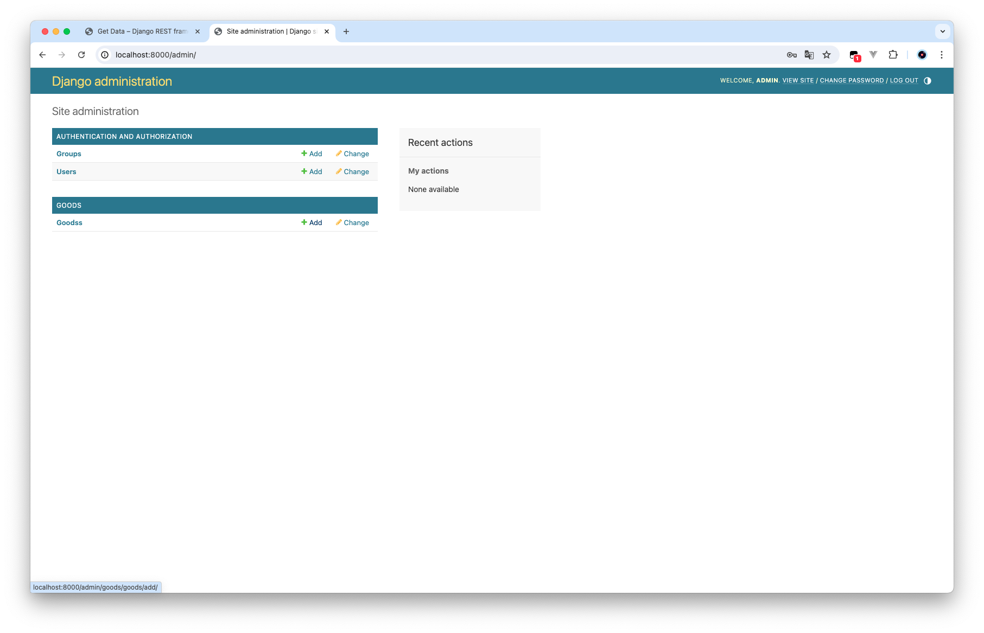Open the extension with red badge
Viewport: 984px width, 633px height.
point(855,55)
